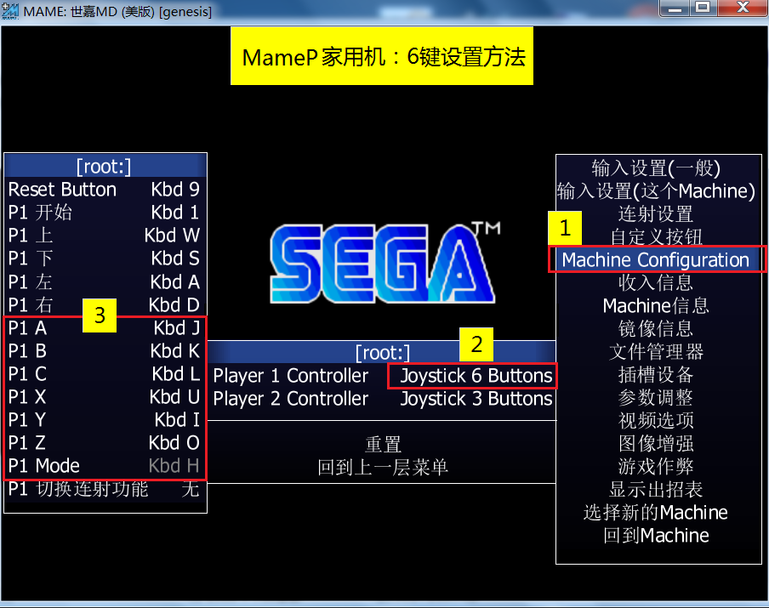The image size is (769, 608).
Task: Select P1 X Kbd U row
Action: coord(105,396)
